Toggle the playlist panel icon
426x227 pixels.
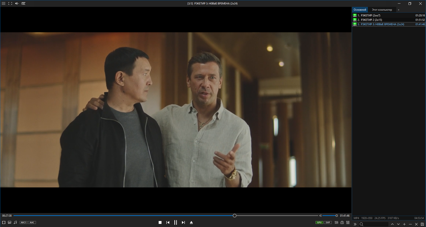(x=348, y=222)
